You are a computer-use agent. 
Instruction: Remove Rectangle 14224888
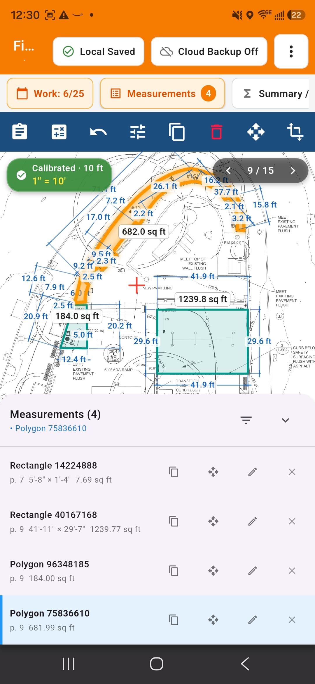292,472
